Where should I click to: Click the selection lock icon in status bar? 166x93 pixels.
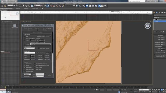[x=94, y=90]
